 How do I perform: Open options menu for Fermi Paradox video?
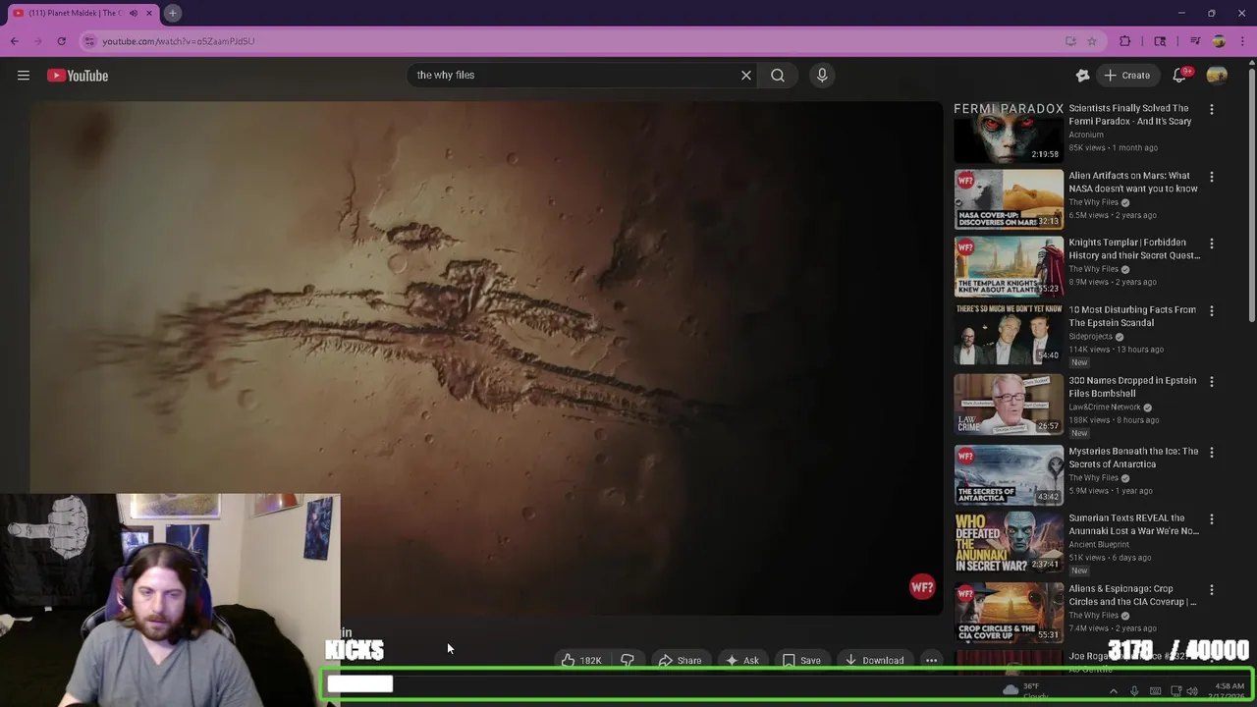pyautogui.click(x=1212, y=110)
